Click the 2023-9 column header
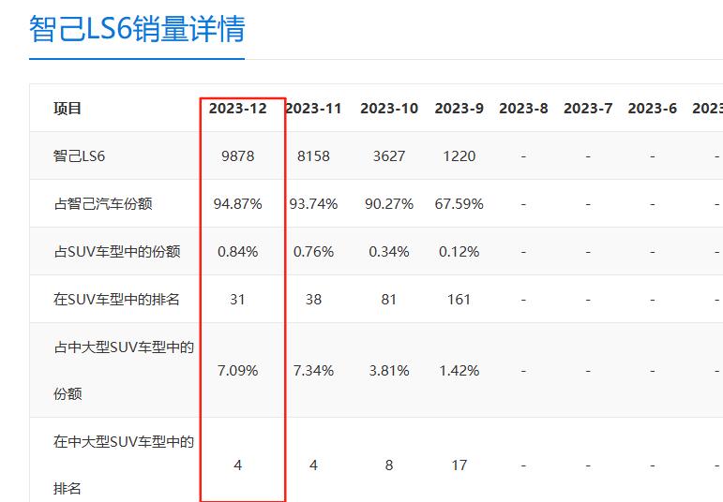The width and height of the screenshot is (723, 502). 459,109
